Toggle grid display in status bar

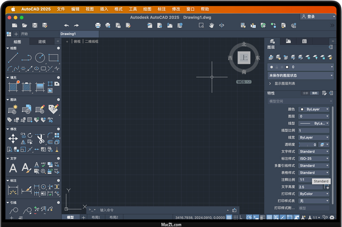pos(229,217)
